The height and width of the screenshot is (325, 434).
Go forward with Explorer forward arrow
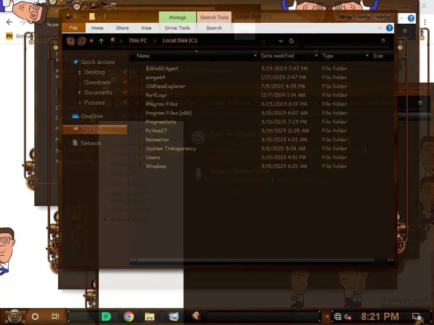[82, 41]
